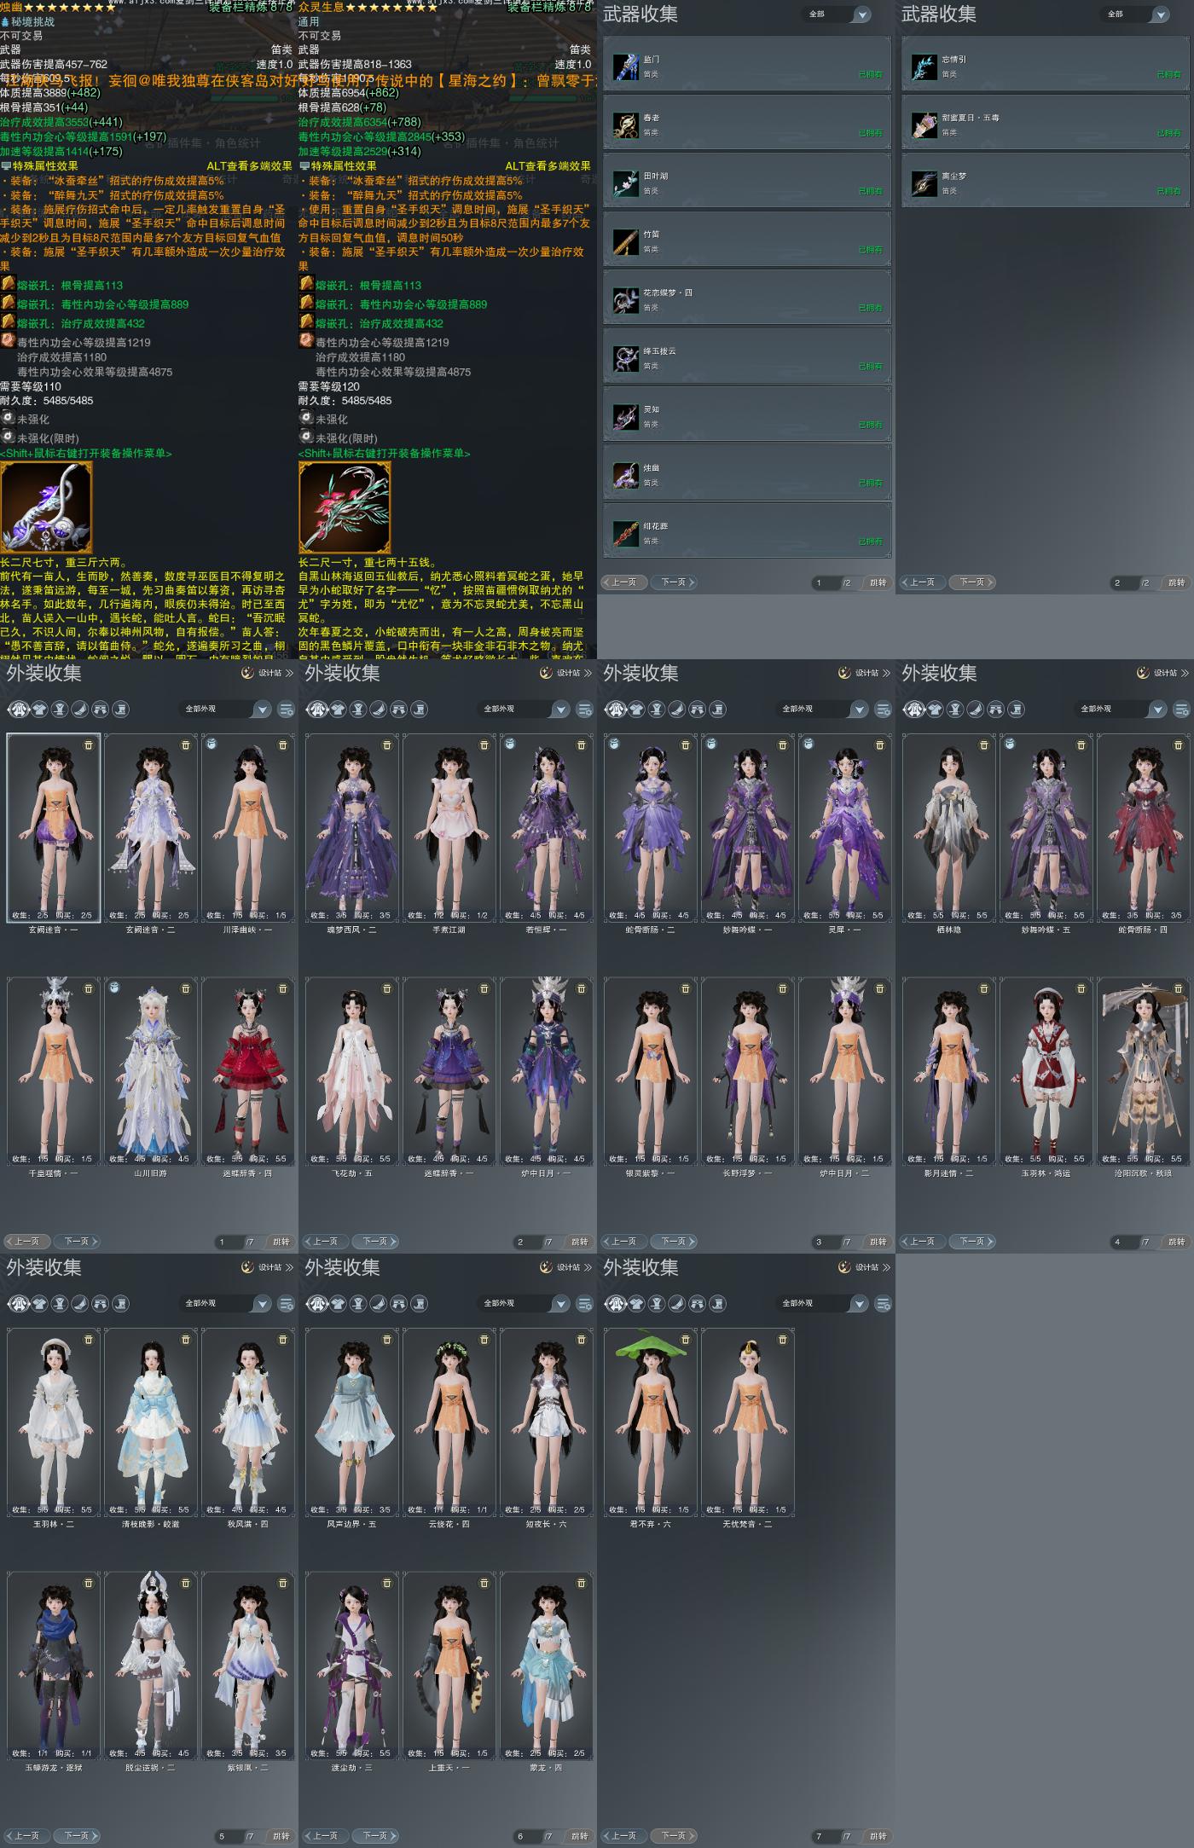Click trash icon on 清枝晓影·皎澈 card

pyautogui.click(x=186, y=1340)
